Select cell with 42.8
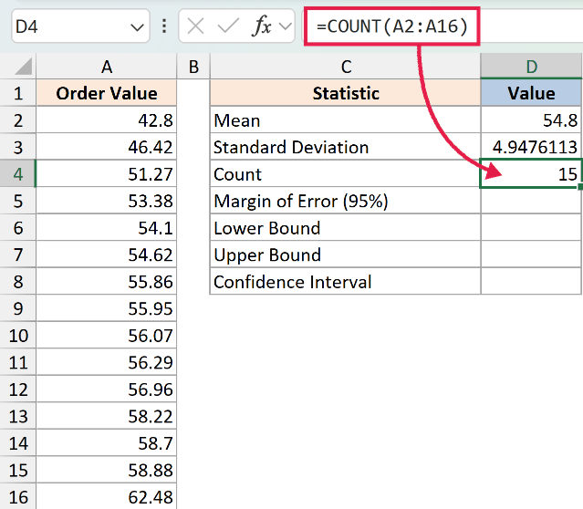Image resolution: width=583 pixels, height=509 pixels. pos(107,119)
